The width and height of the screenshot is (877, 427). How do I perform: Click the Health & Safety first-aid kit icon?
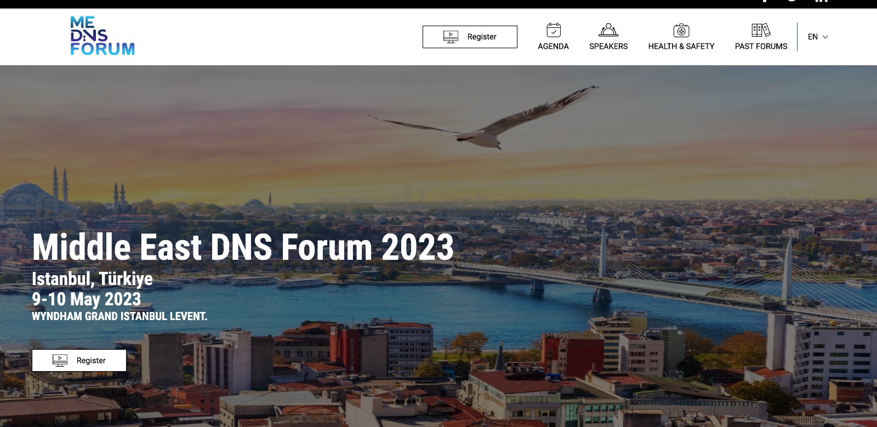pyautogui.click(x=681, y=30)
